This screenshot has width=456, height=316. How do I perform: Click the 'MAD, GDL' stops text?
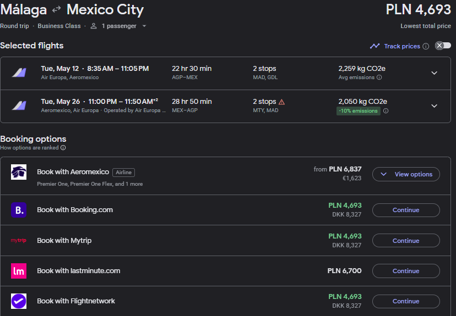265,77
